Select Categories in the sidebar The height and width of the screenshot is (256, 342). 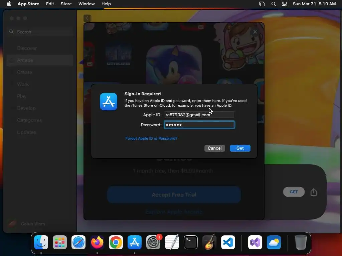[x=40, y=120]
